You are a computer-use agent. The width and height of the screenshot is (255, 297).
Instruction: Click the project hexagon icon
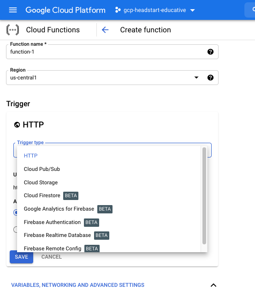(x=118, y=10)
